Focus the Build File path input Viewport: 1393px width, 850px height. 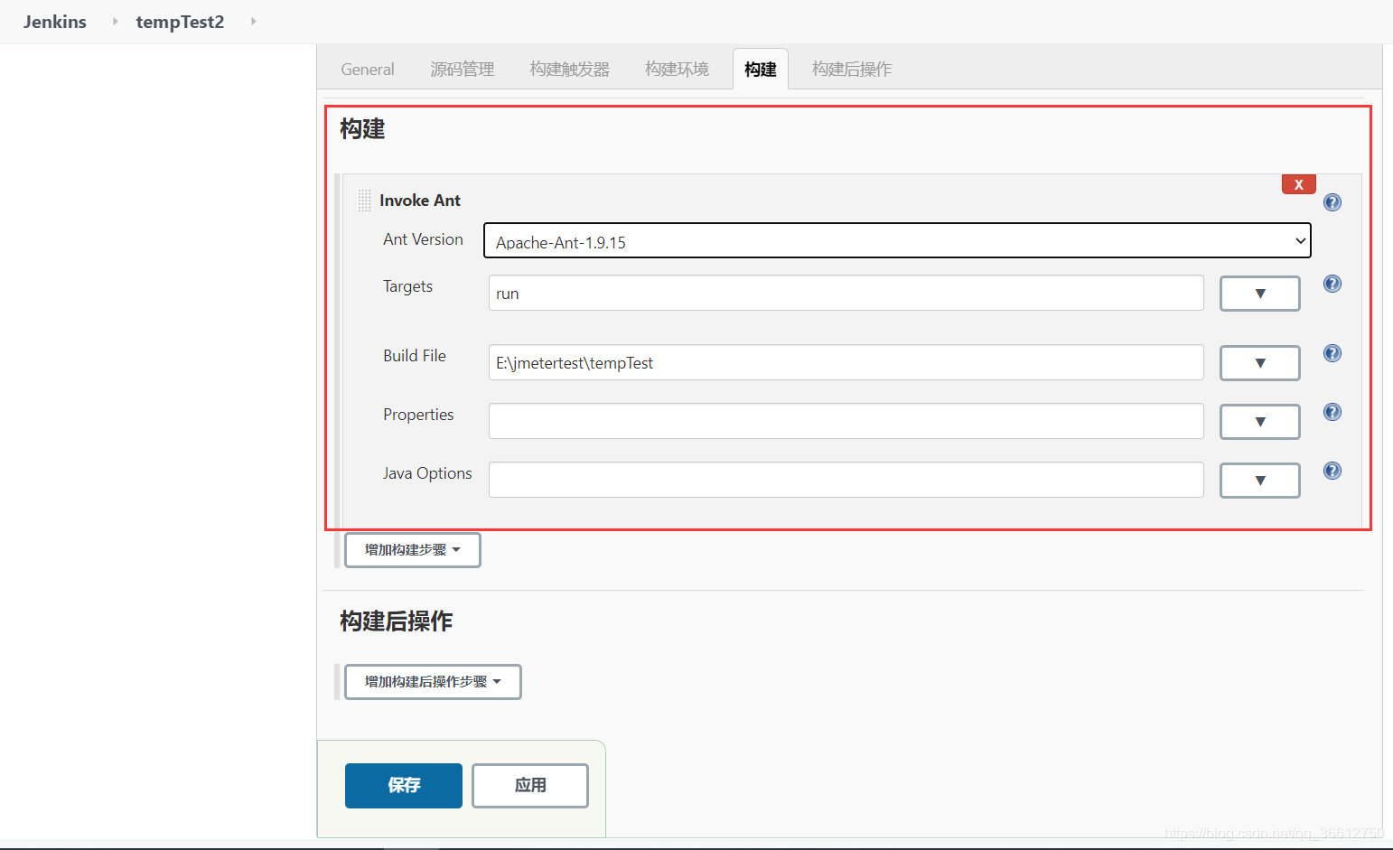coord(846,362)
